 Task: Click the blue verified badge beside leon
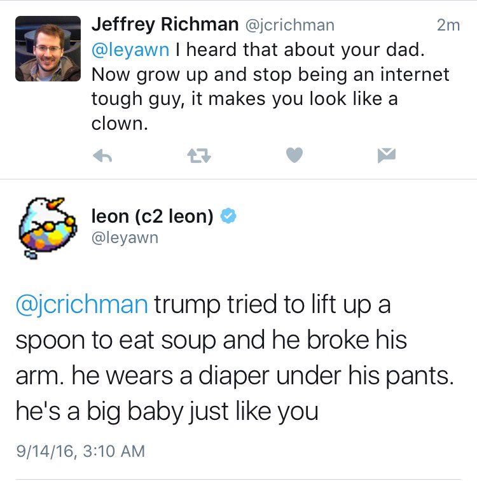(228, 216)
